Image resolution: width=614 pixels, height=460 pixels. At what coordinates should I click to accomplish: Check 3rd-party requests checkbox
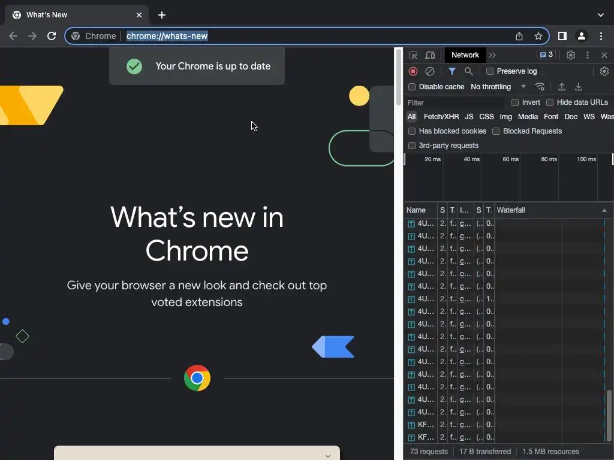pos(412,146)
